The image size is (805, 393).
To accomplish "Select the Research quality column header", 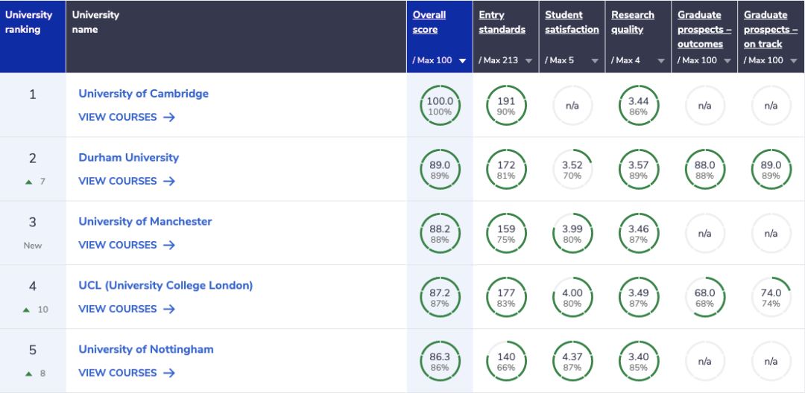I will (x=633, y=22).
